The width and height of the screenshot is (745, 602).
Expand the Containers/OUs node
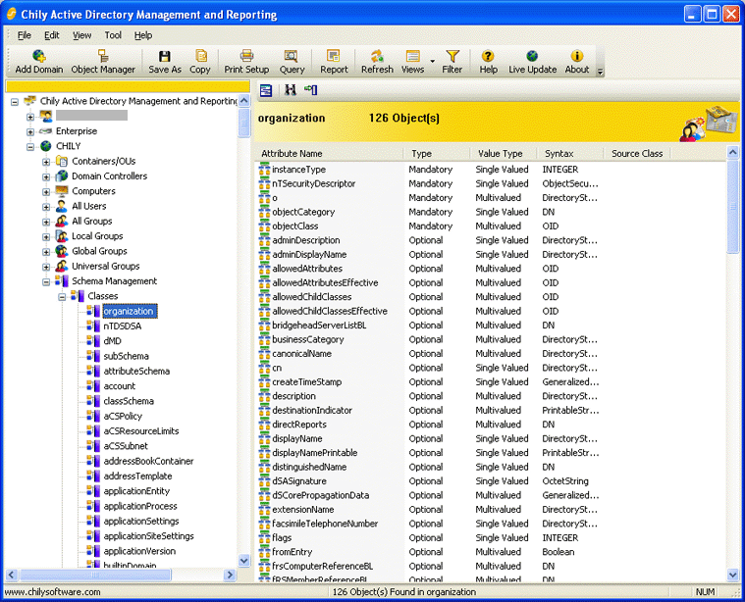pyautogui.click(x=46, y=162)
